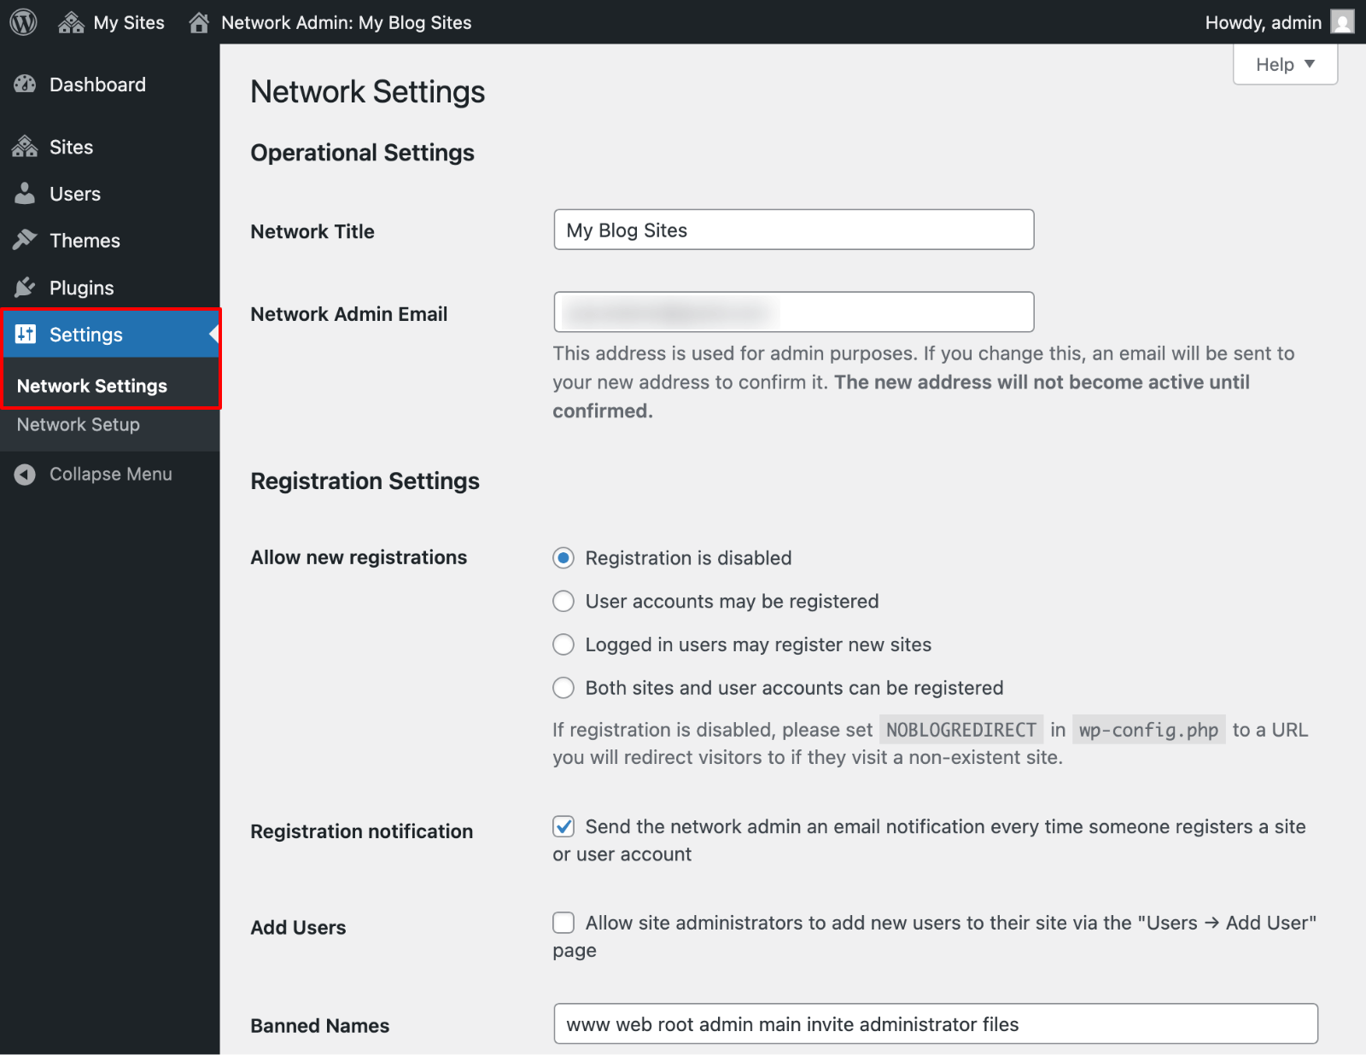Click the WordPress logo icon
This screenshot has width=1366, height=1055.
click(x=23, y=22)
